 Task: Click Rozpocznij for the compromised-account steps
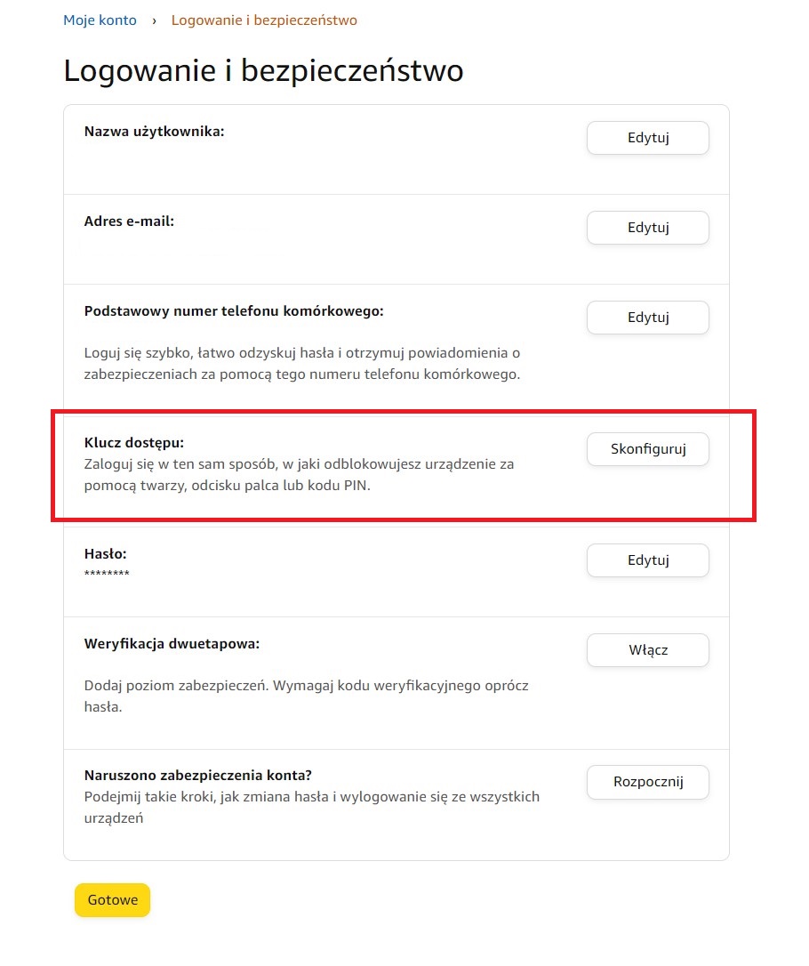648,782
